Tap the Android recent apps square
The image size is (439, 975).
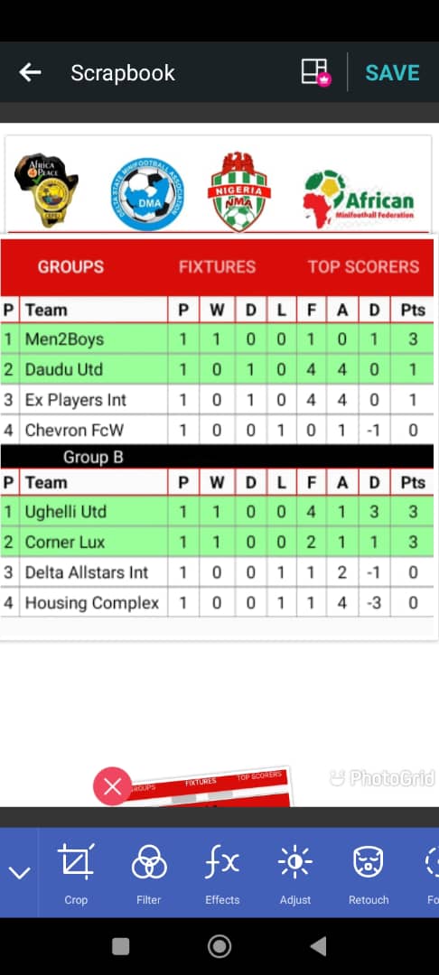point(121,946)
